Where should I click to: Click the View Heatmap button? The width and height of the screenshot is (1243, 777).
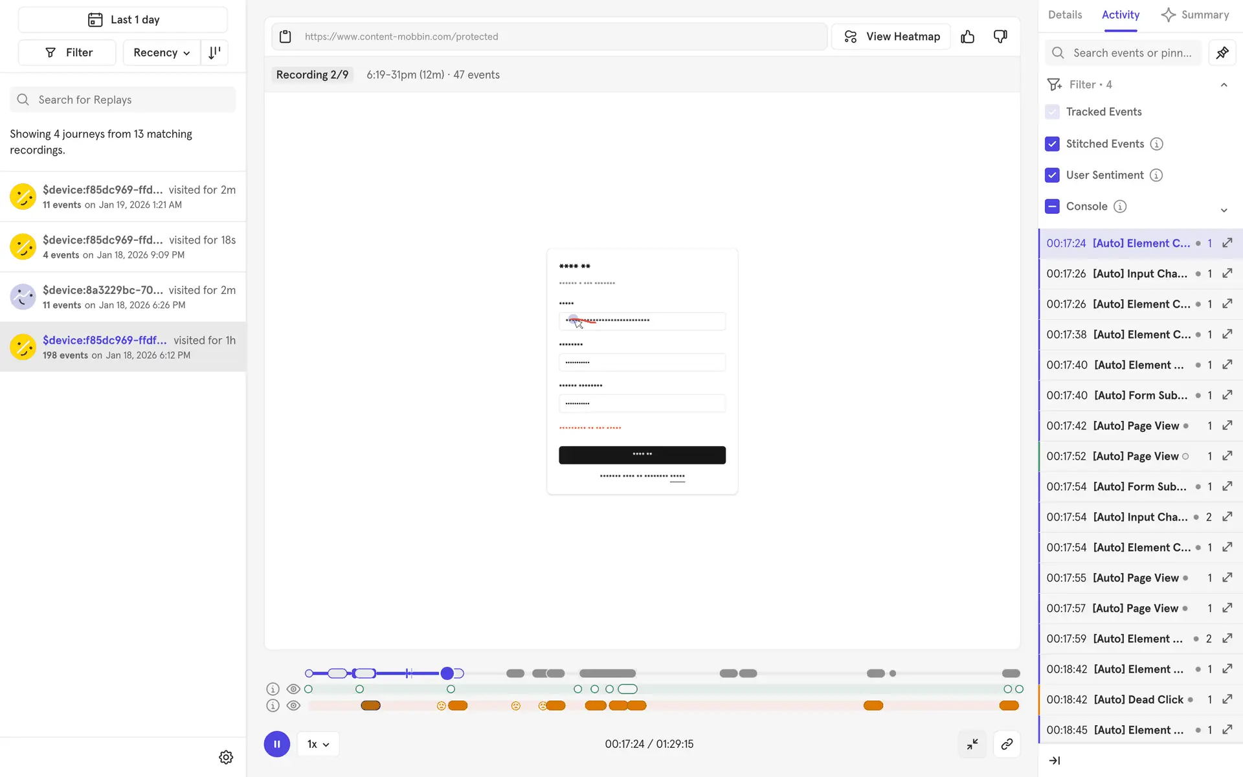(891, 37)
